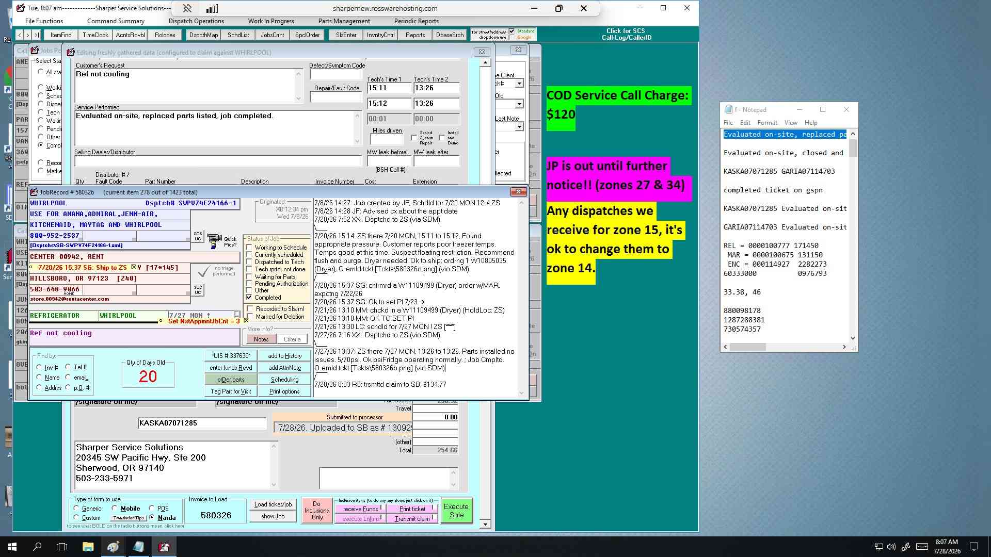Click the Windows taskbar search icon

[37, 547]
